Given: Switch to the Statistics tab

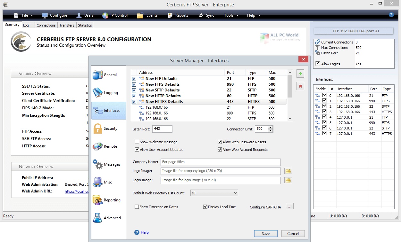Looking at the screenshot, I should pyautogui.click(x=85, y=25).
